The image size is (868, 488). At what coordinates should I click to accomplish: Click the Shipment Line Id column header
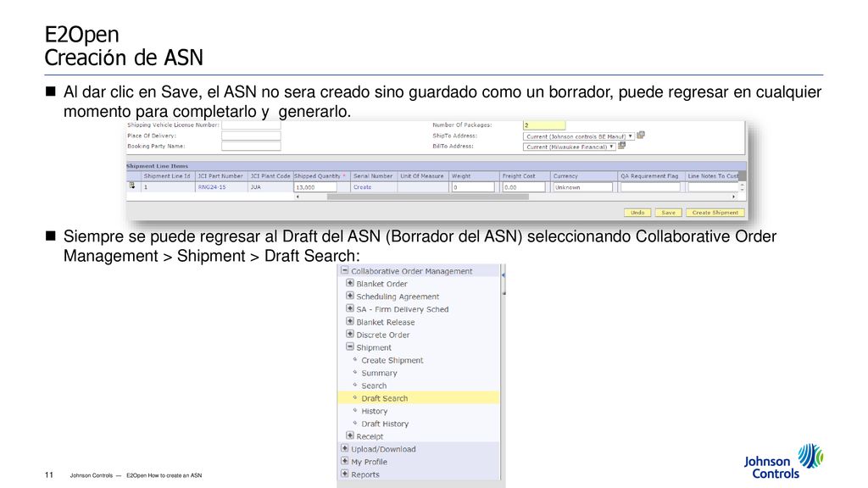(x=167, y=176)
